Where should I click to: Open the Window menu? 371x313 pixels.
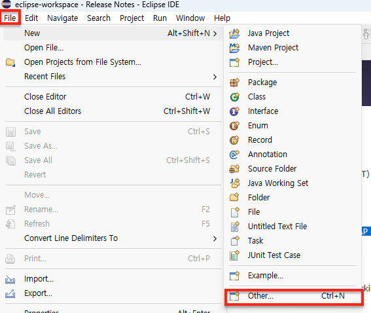click(190, 18)
